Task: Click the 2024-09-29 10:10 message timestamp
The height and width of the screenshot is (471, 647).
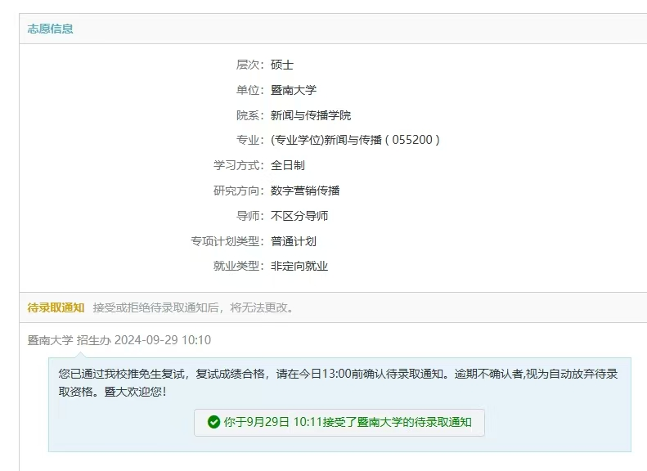Action: (x=163, y=340)
